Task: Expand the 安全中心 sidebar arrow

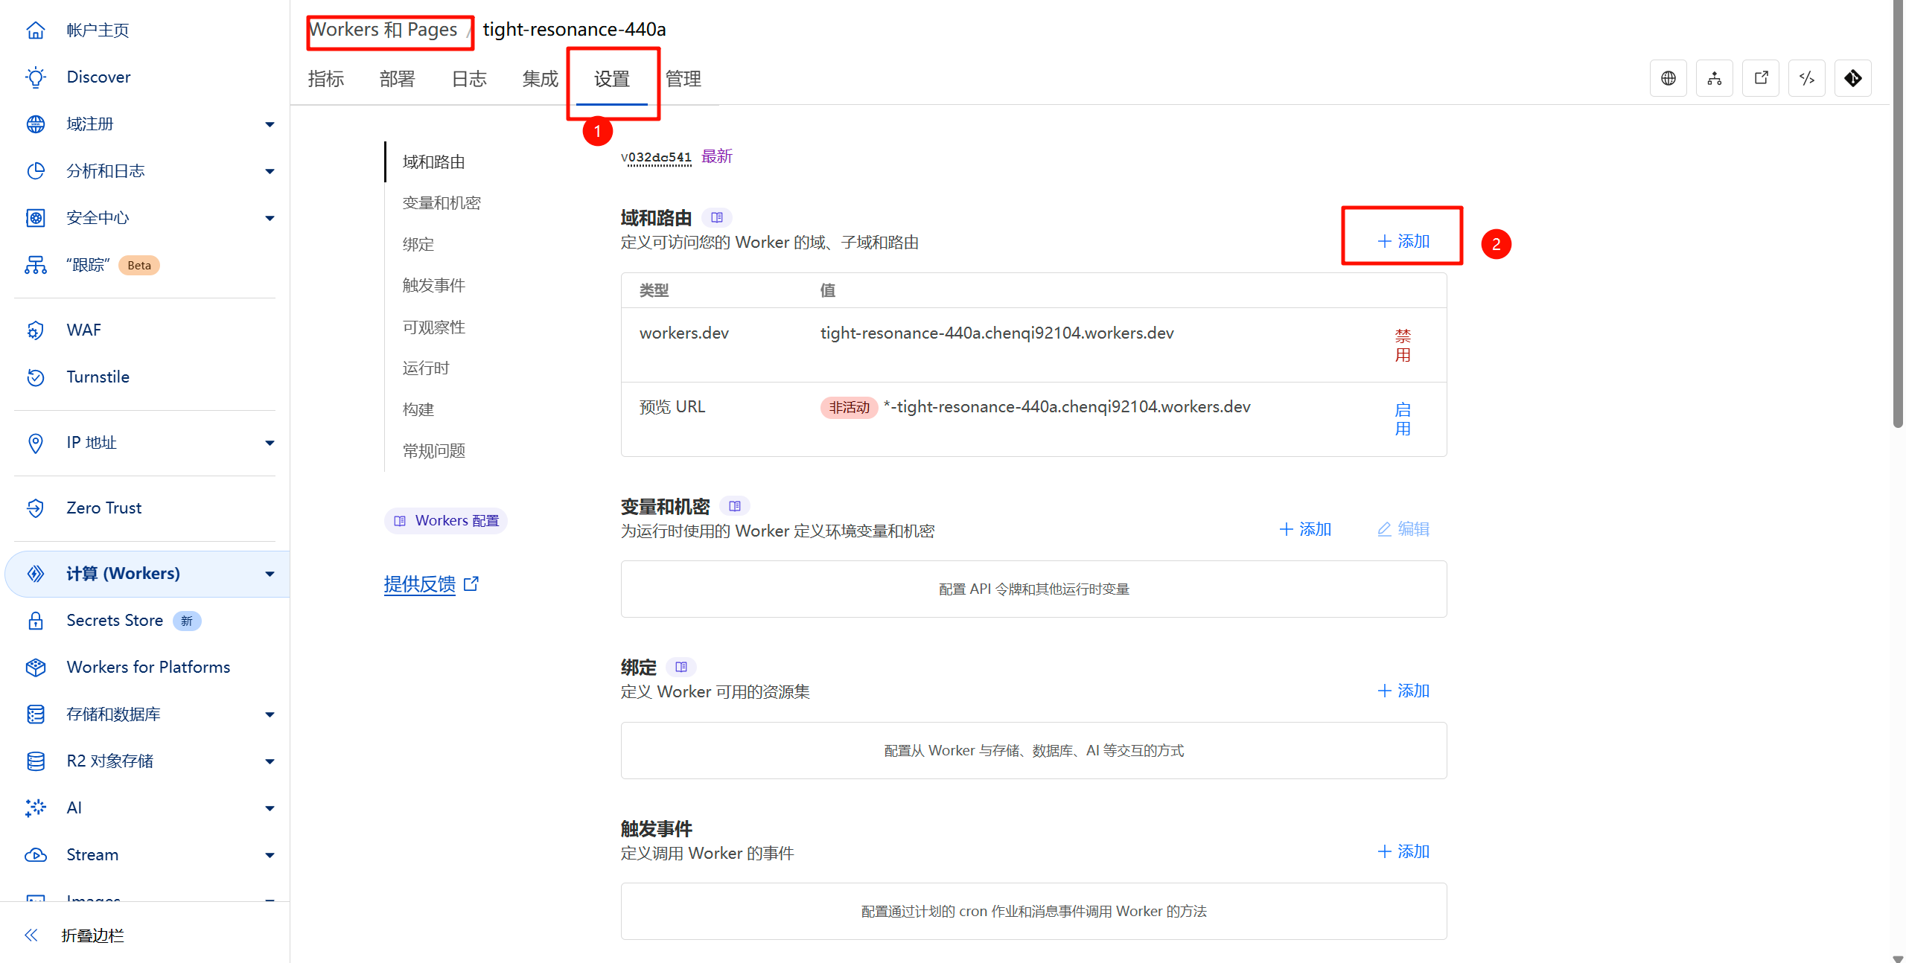Action: pos(270,218)
